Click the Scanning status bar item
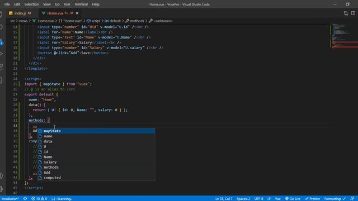 [x=62, y=199]
